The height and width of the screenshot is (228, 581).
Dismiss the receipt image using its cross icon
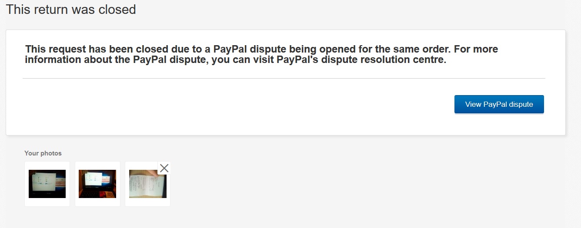click(164, 168)
